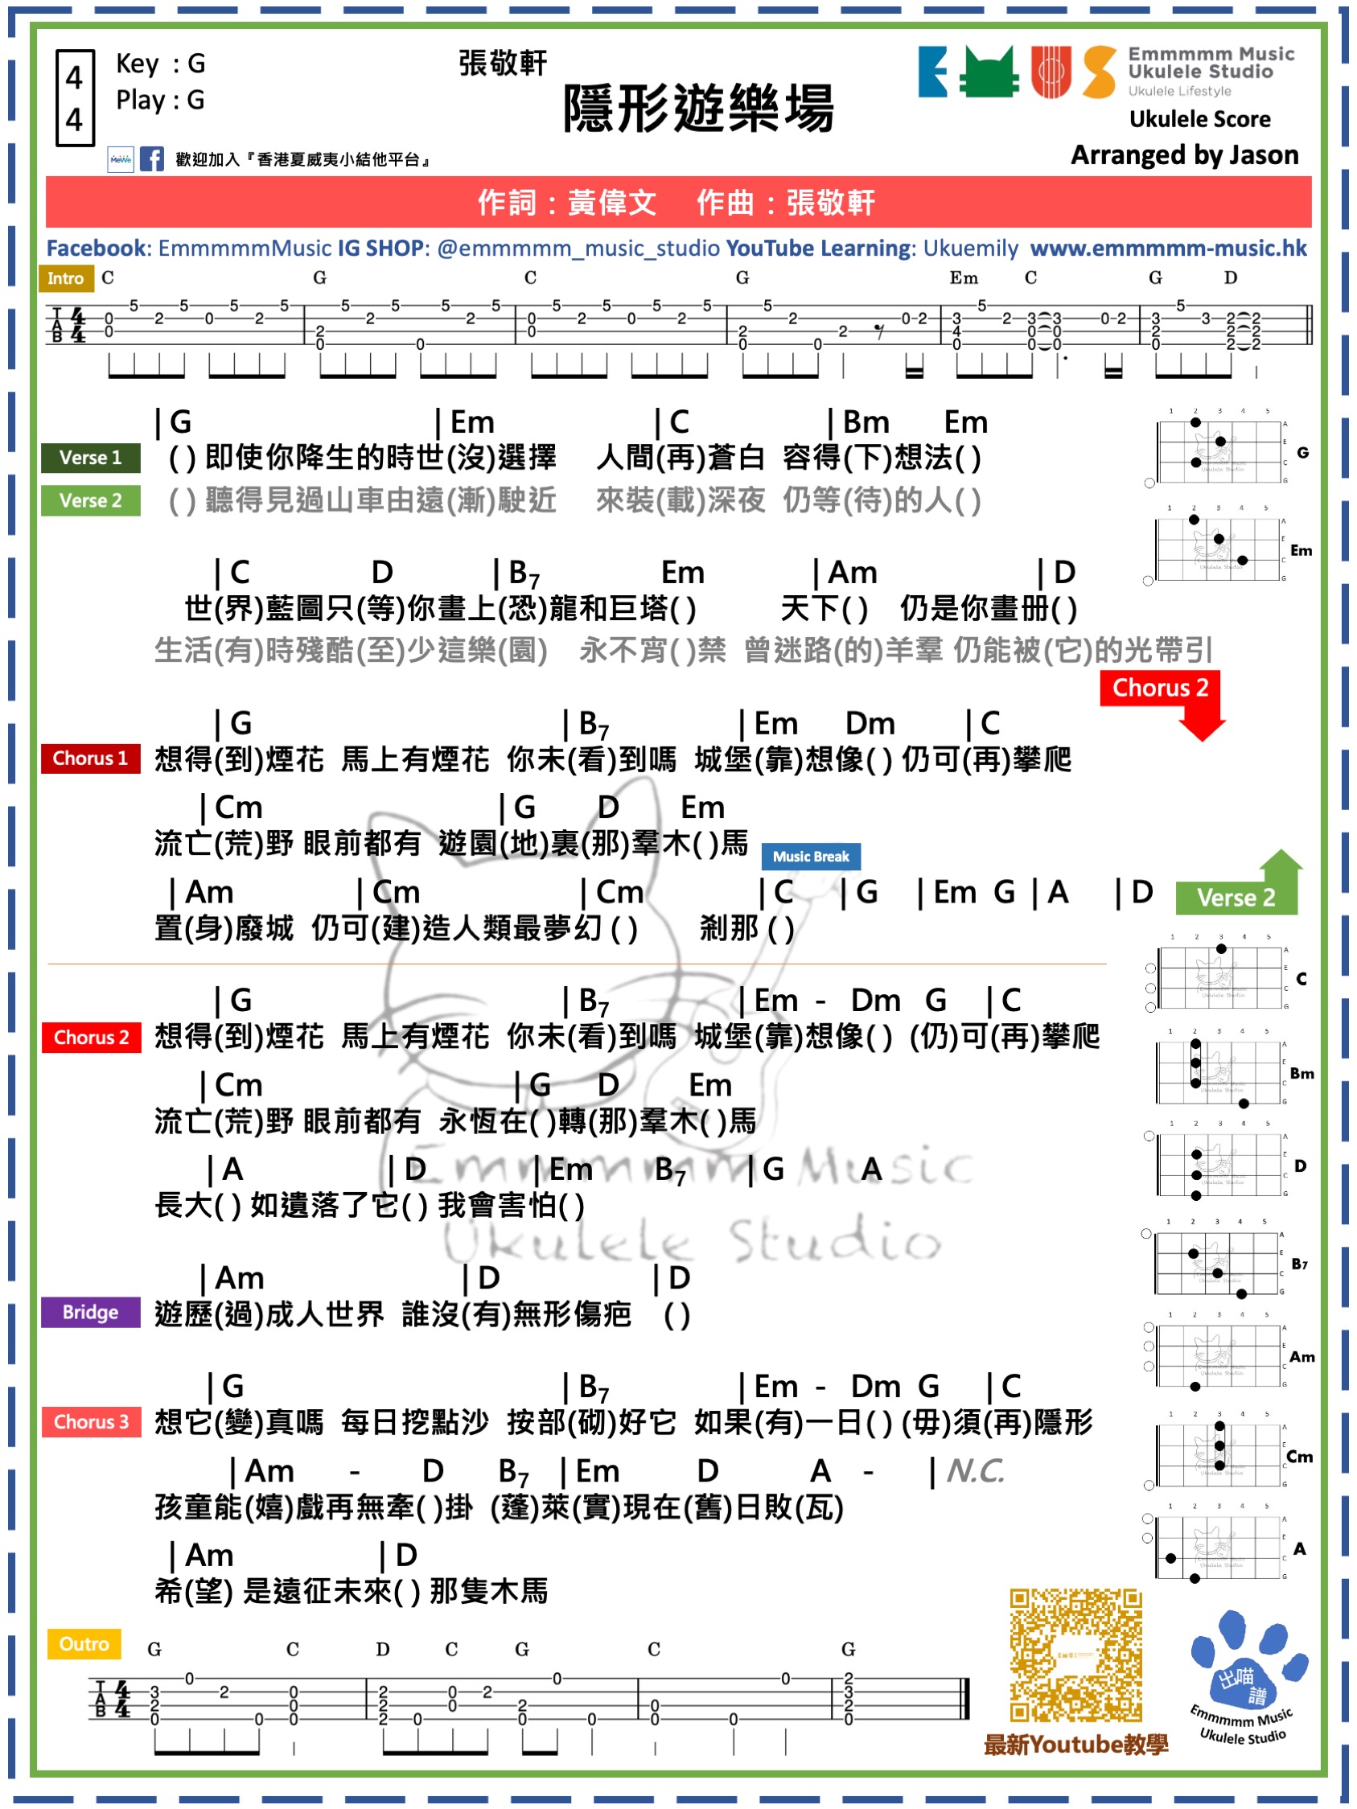Image resolution: width=1357 pixels, height=1809 pixels.
Task: Click the lyric 置(身)廢城
Action: [224, 928]
